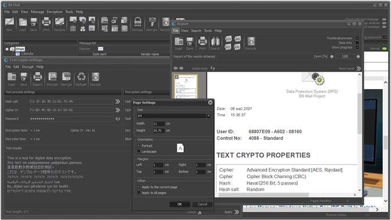This screenshot has height=220, width=391.
Task: Enable the Data only checkbox
Action: click(357, 42)
